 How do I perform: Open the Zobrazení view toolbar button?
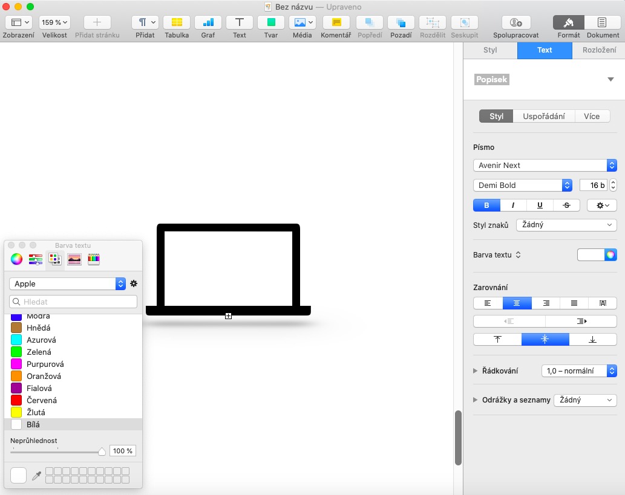pyautogui.click(x=19, y=22)
